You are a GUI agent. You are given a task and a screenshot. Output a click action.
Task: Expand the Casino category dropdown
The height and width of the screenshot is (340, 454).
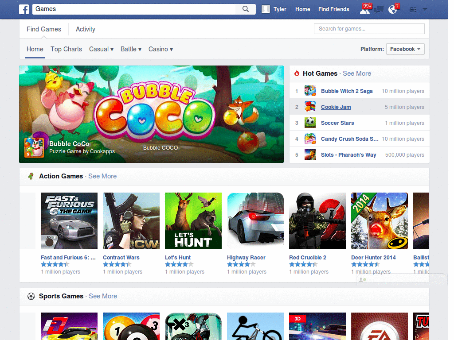point(160,49)
